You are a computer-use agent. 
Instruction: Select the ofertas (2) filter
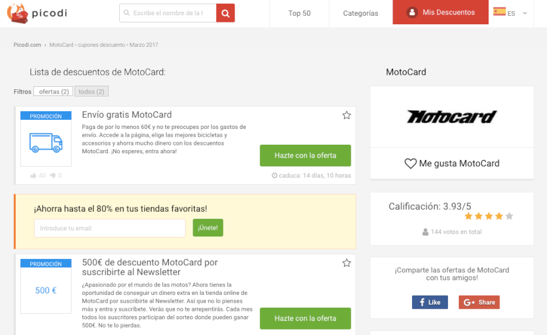[x=53, y=92]
